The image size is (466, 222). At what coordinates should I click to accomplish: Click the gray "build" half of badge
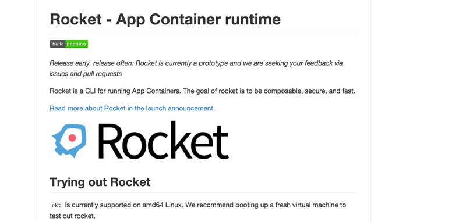(x=58, y=44)
